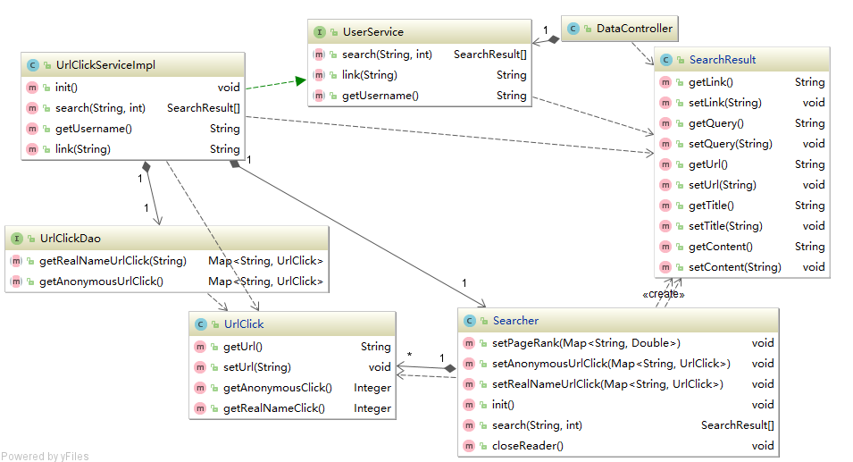Select the SearchResult class title
Image resolution: width=853 pixels, height=462 pixels.
tap(722, 60)
